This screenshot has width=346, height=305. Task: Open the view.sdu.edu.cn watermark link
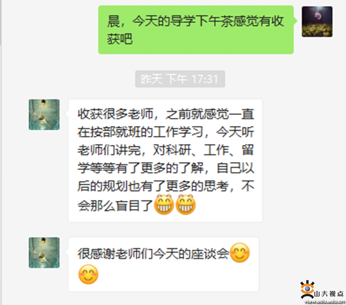click(324, 301)
